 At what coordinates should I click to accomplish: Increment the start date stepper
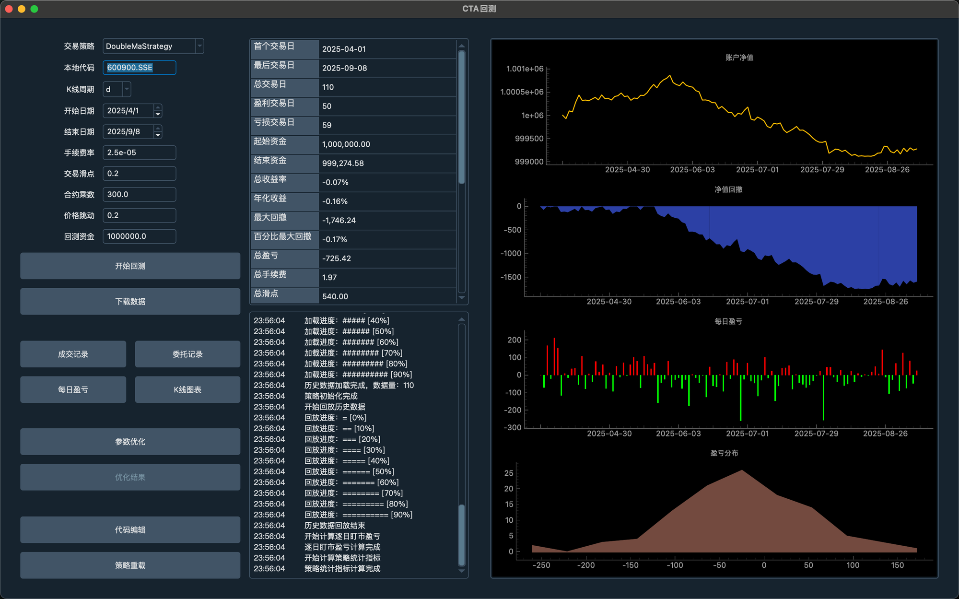coord(158,107)
